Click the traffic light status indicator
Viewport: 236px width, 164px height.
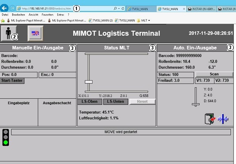coord(6,138)
